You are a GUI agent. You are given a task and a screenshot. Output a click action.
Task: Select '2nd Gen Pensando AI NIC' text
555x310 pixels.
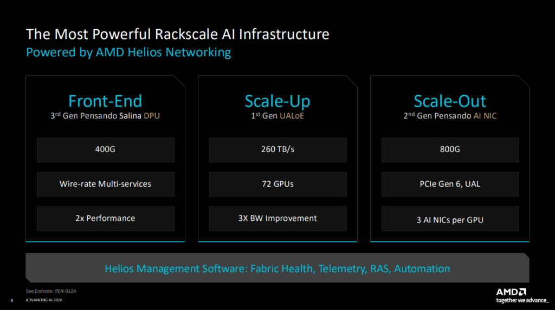pyautogui.click(x=450, y=116)
